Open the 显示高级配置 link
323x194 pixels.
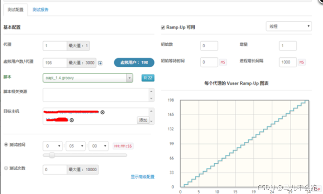[143, 177]
